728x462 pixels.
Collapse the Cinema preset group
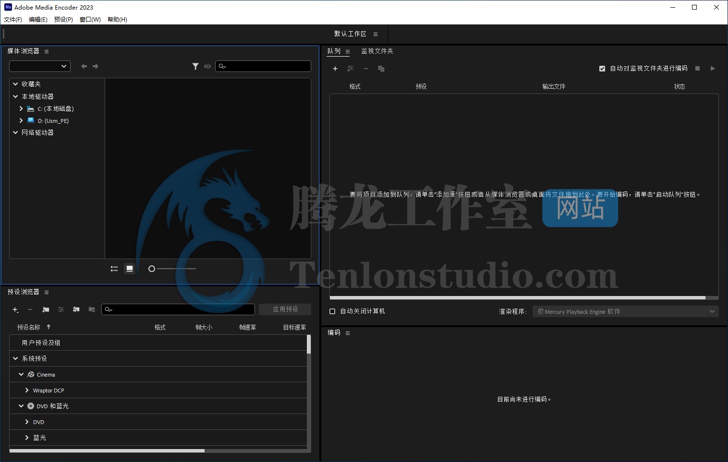[x=21, y=374]
